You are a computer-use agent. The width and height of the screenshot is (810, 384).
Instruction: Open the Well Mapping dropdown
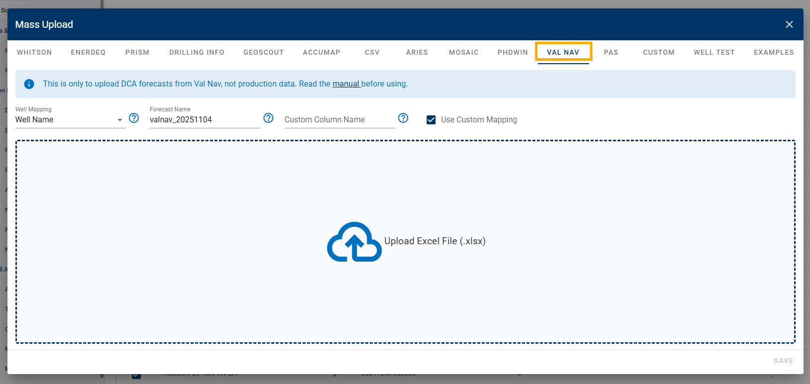[70, 120]
